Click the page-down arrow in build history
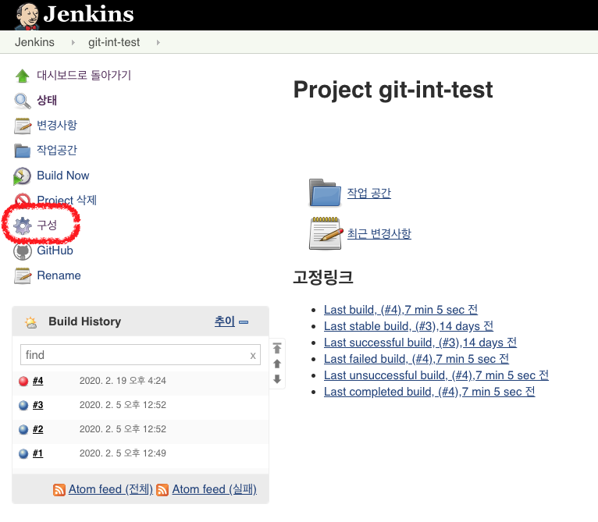Viewport: 598px width, 522px height. (277, 379)
